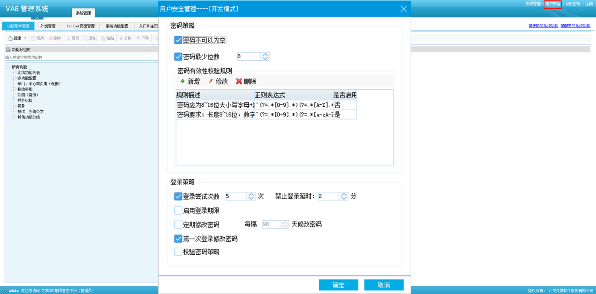This screenshot has height=294, width=596.
Task: Click the login attempts field showing 5
Action: pyautogui.click(x=236, y=196)
